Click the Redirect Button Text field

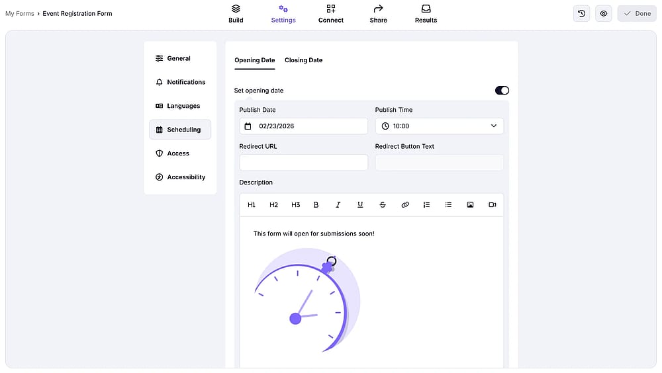tap(439, 163)
